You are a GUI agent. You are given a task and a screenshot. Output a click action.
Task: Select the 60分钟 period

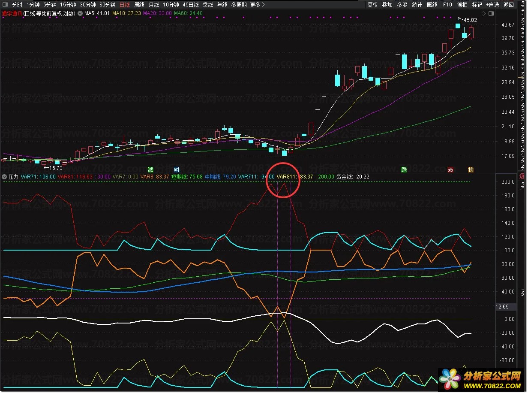point(108,5)
